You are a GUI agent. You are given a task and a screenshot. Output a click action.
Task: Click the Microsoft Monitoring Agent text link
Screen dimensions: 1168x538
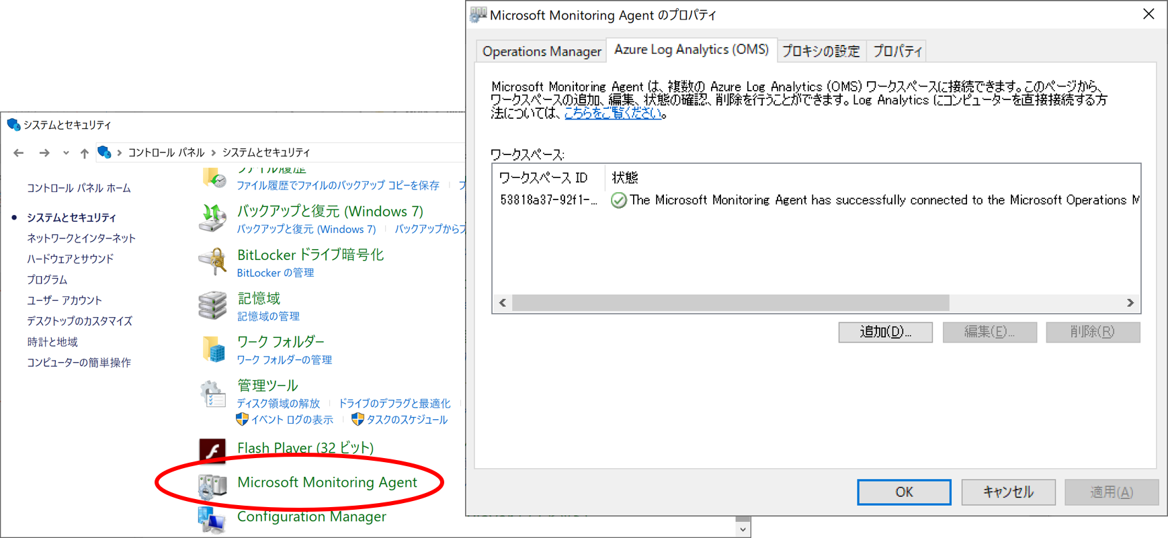point(327,482)
